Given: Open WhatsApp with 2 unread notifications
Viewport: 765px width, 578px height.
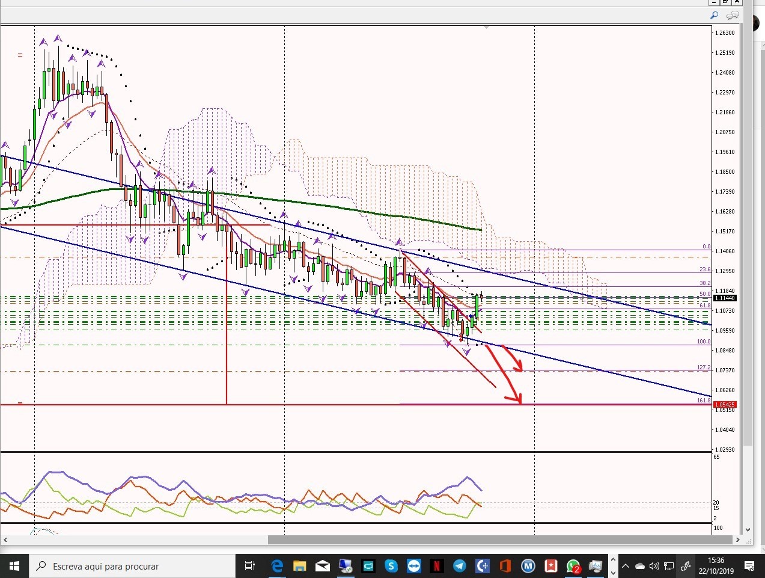Looking at the screenshot, I should (x=573, y=567).
